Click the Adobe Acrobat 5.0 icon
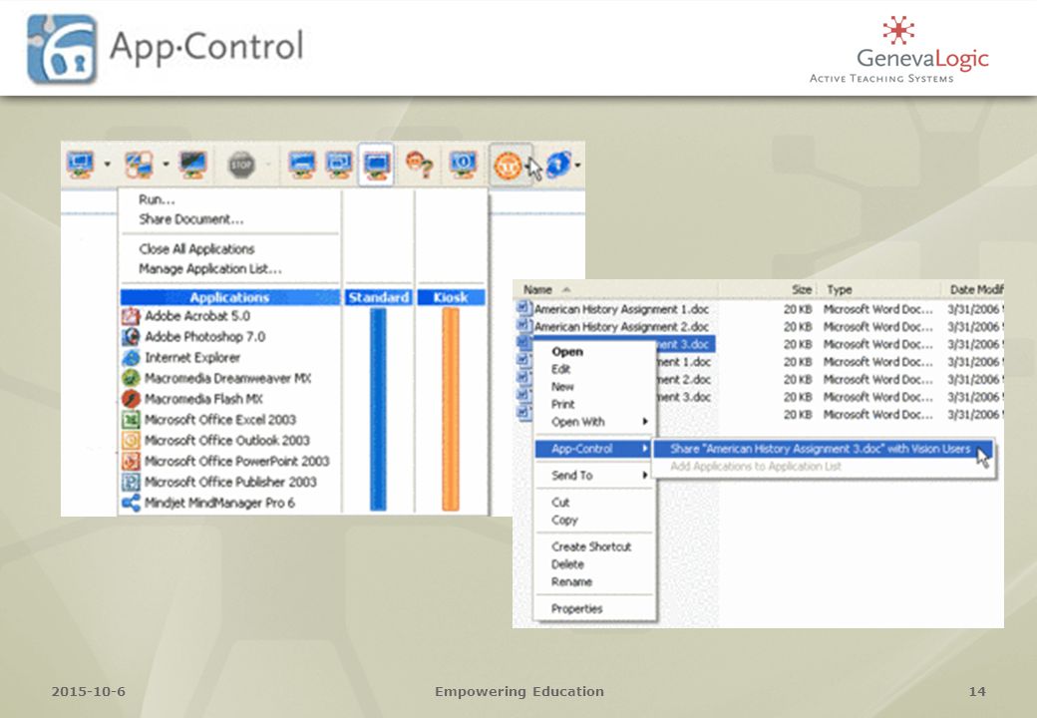The image size is (1037, 718). coord(131,317)
